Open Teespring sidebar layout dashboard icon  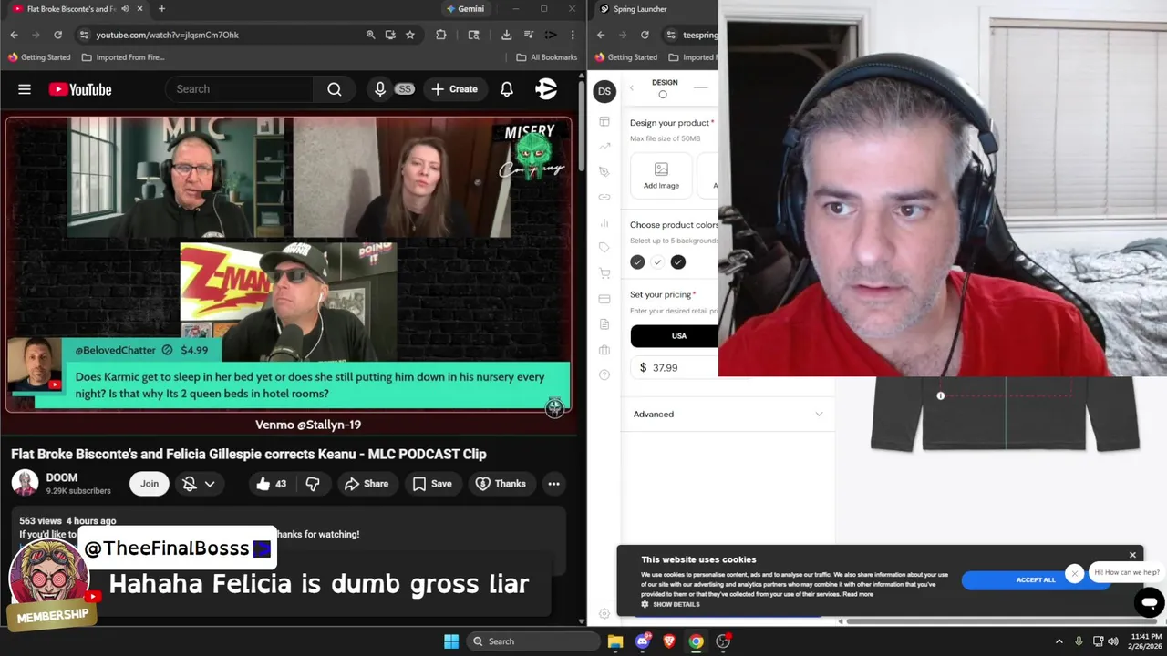tap(604, 122)
